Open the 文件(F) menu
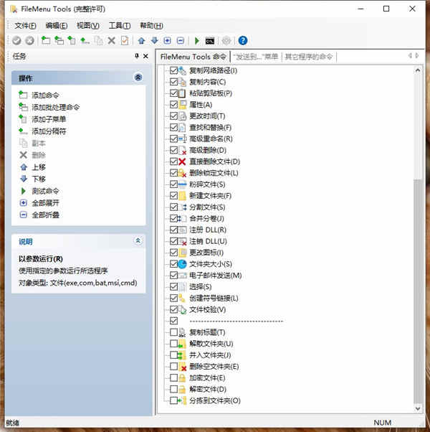The image size is (430, 432). coord(25,26)
